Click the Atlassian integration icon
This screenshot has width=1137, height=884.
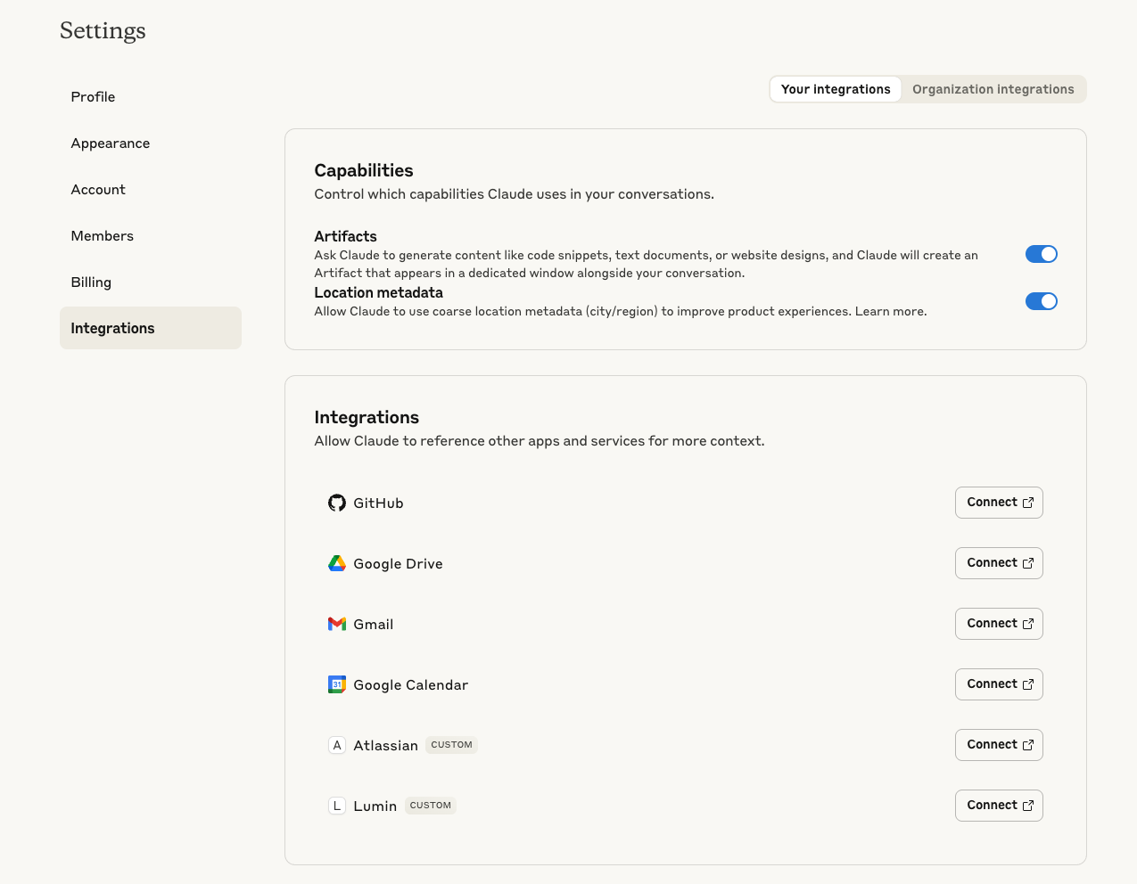pos(336,744)
